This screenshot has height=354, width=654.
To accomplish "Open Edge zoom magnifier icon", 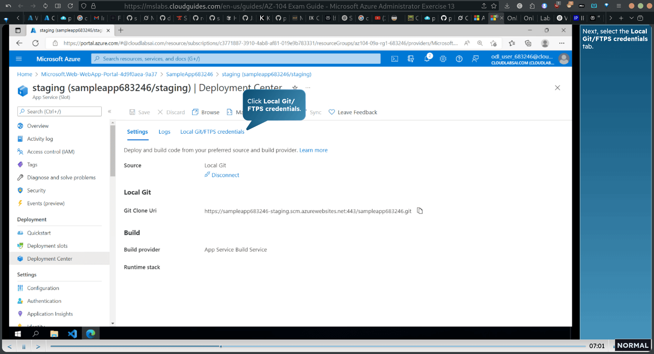I will [x=480, y=43].
